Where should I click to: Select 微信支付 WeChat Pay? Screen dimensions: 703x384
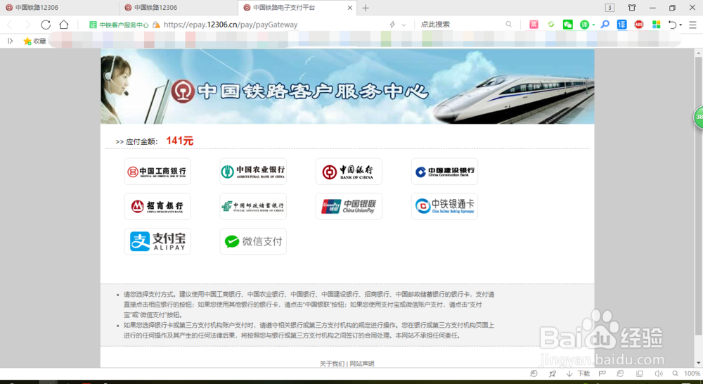point(253,241)
